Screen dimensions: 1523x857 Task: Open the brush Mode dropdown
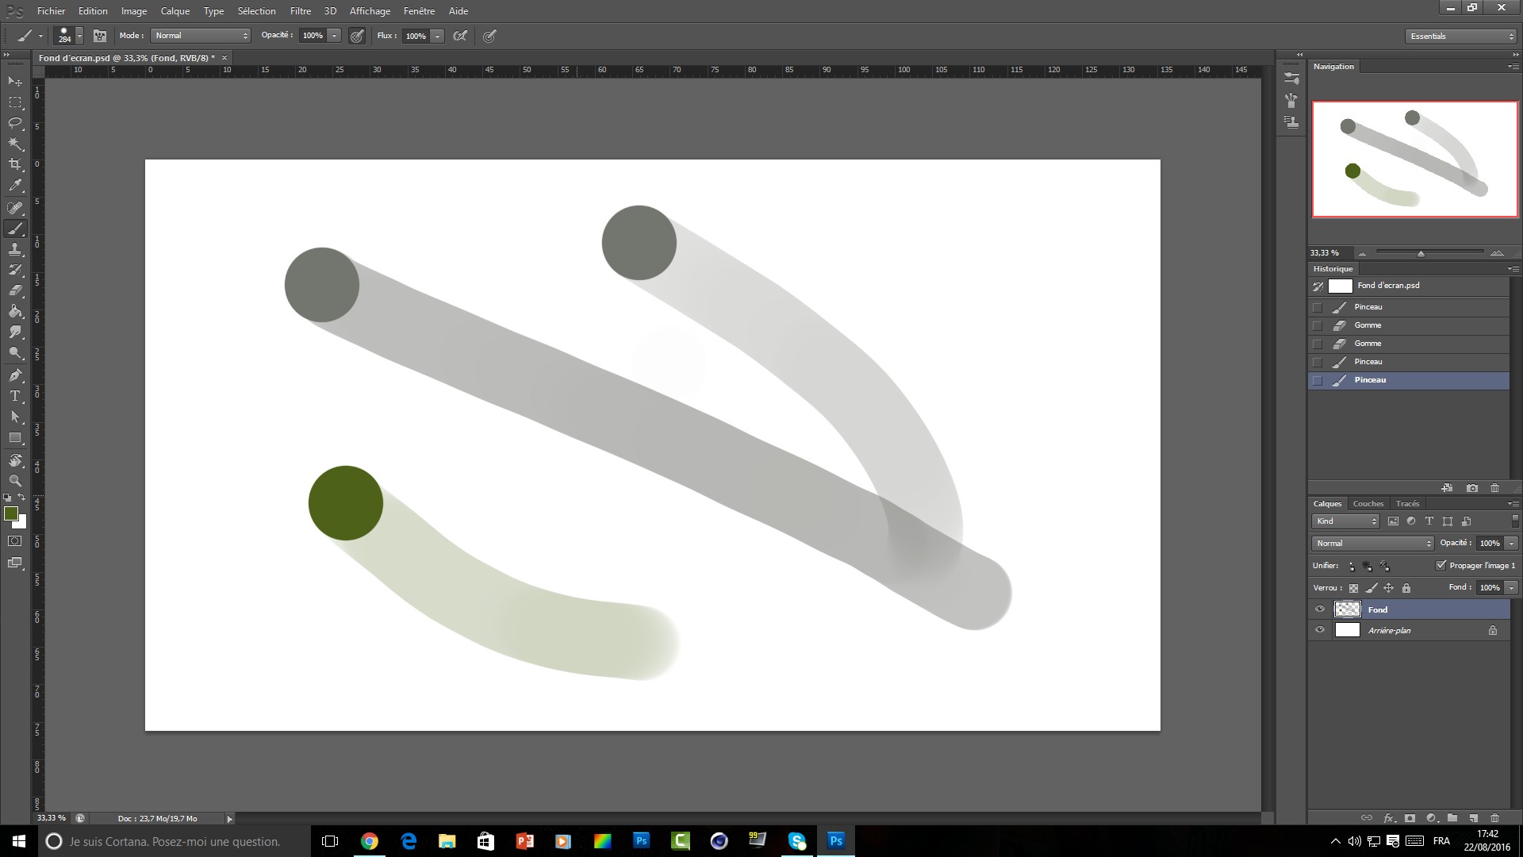201,36
